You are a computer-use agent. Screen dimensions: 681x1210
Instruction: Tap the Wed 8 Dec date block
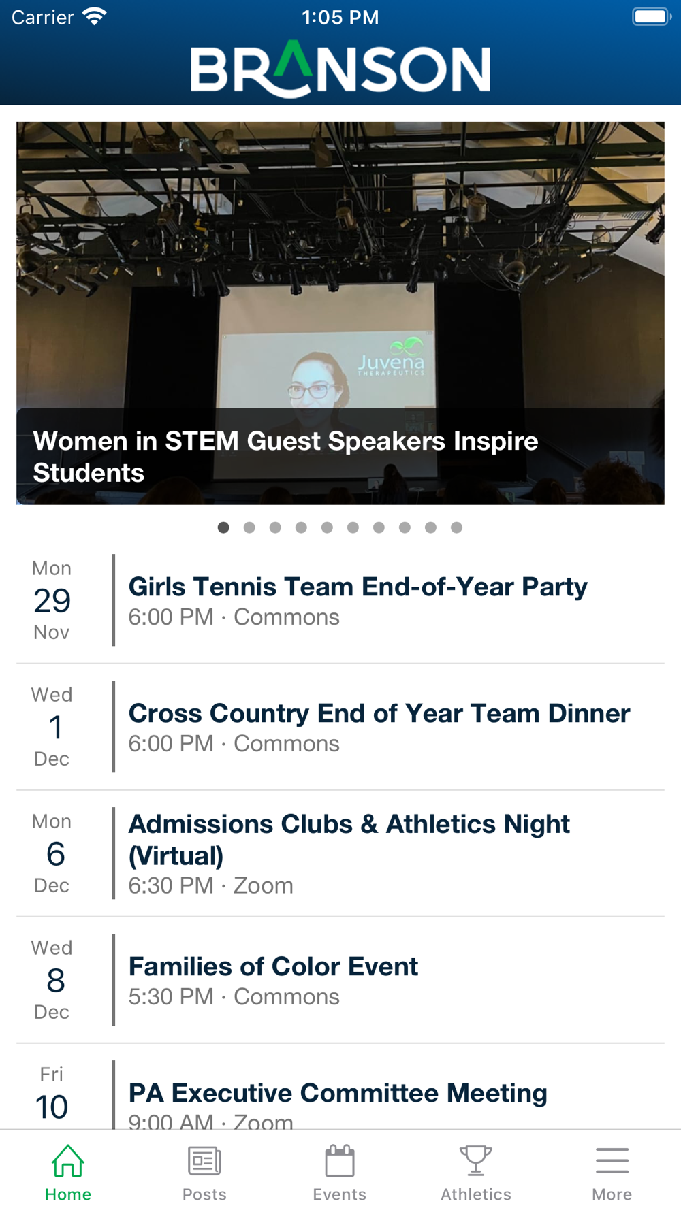[52, 980]
